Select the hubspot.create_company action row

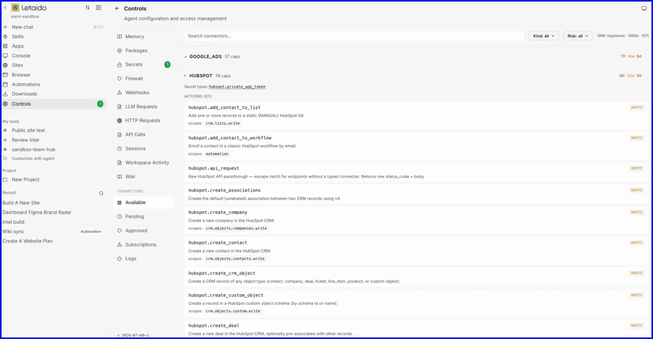(416, 220)
